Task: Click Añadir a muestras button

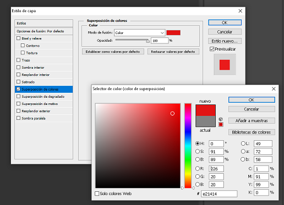Action: coord(252,120)
